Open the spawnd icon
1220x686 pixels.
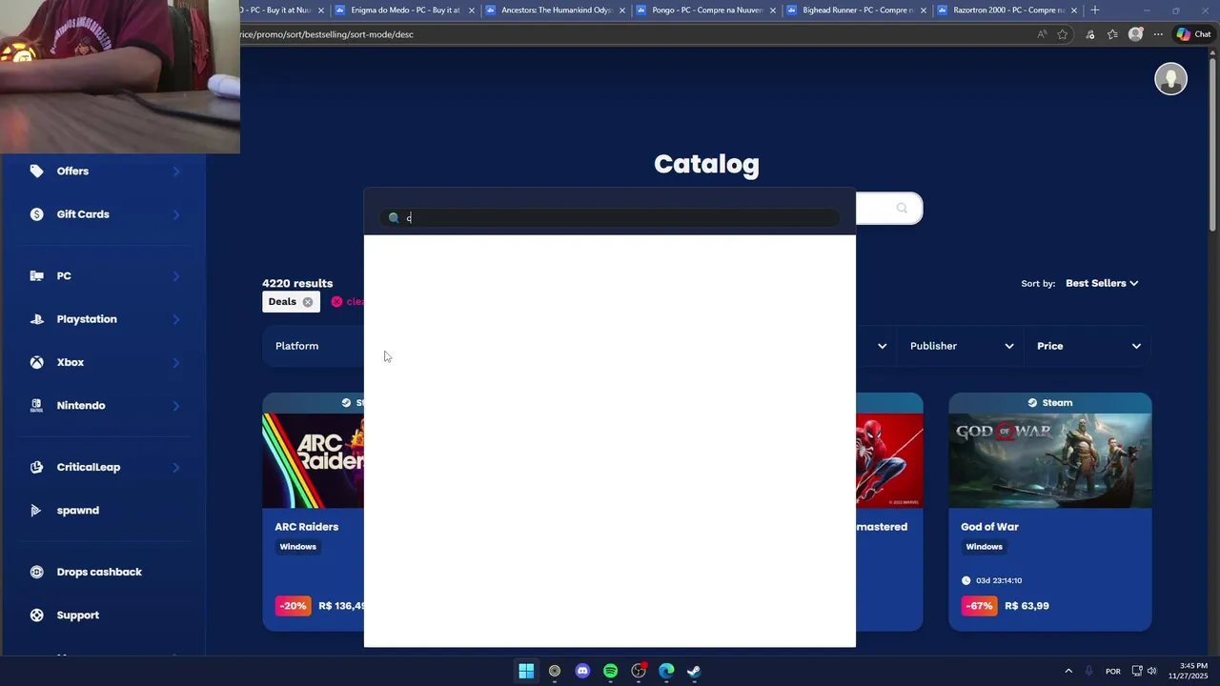point(36,511)
